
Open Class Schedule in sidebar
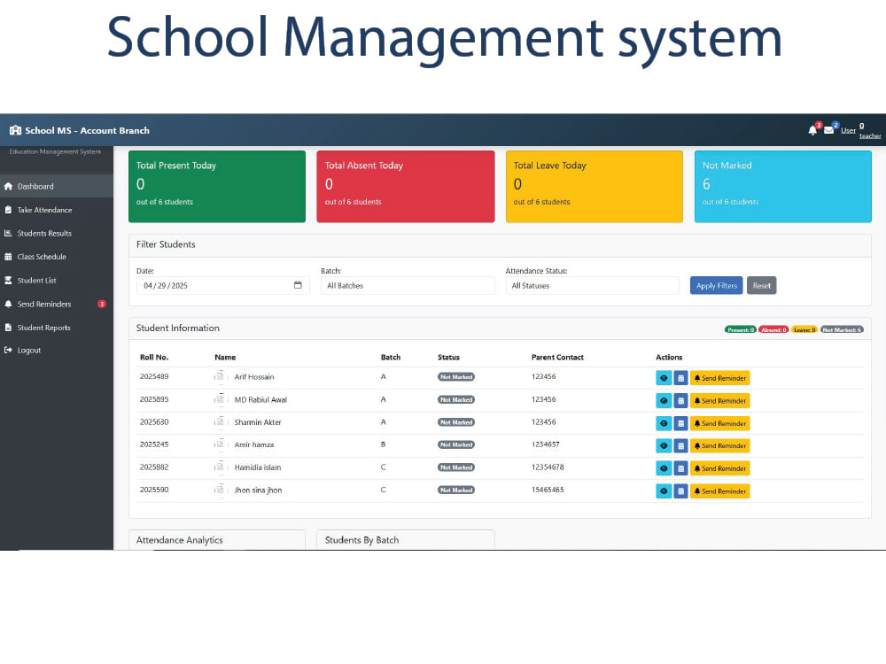pyautogui.click(x=57, y=257)
